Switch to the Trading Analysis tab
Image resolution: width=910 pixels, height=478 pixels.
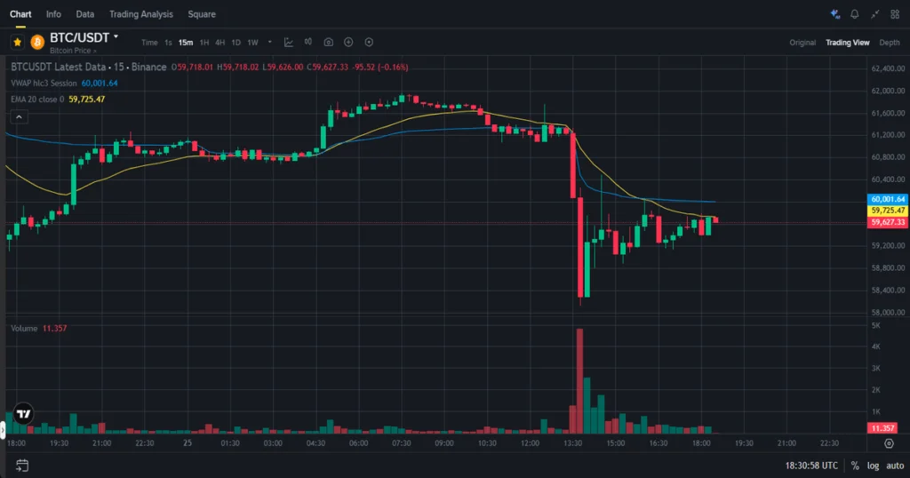(x=141, y=14)
